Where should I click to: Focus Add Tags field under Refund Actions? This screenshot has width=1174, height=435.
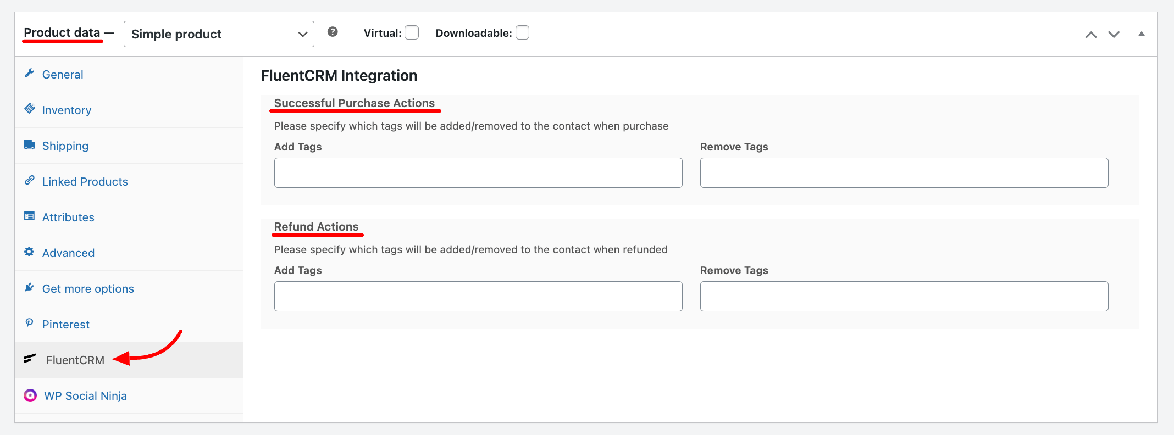[x=478, y=297]
